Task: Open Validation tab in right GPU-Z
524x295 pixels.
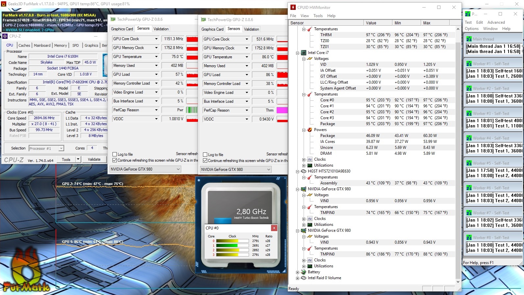Action: point(251,29)
